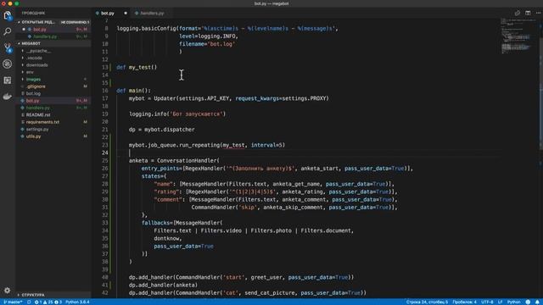Select bot.py in the MEGABOT tree
Screen dimensions: 543x305
pos(32,101)
